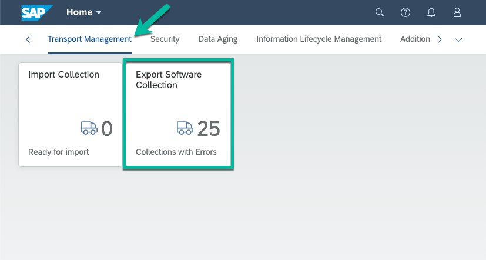Open the user profile icon

point(457,12)
